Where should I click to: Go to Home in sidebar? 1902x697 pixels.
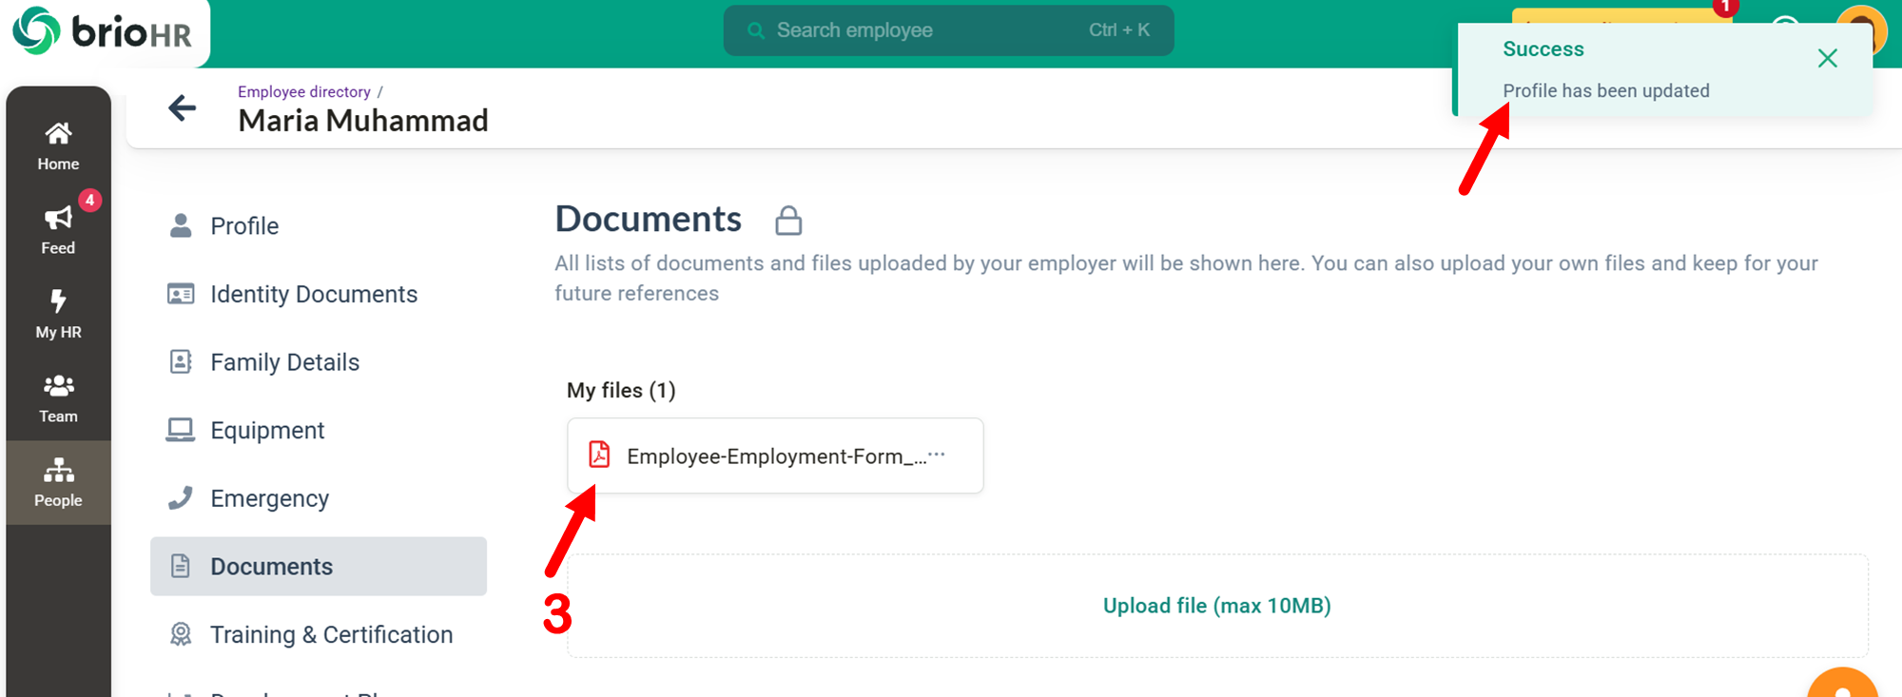click(x=58, y=145)
